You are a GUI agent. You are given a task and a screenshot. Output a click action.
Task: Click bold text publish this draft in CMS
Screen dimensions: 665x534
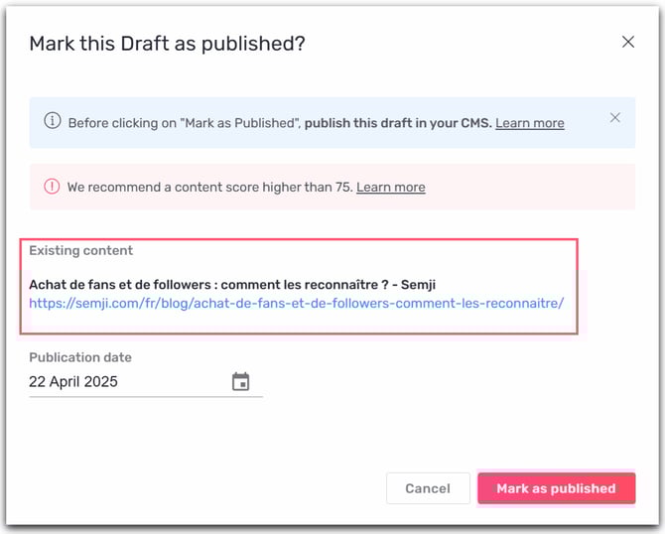click(x=398, y=123)
